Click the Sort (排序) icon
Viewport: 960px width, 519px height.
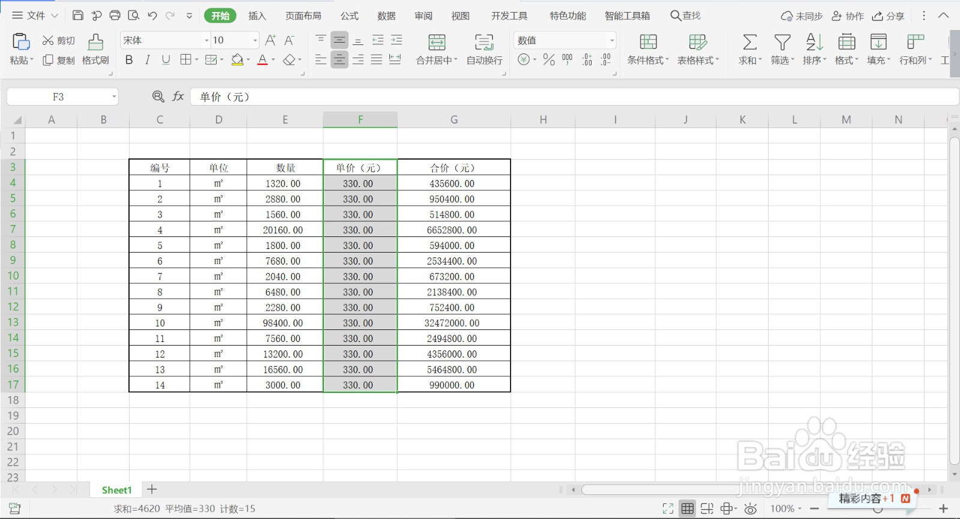[x=814, y=41]
